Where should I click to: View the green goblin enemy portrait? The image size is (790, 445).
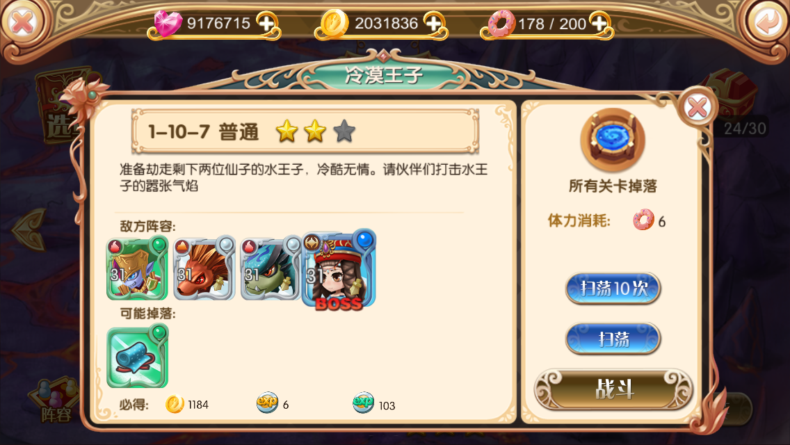pyautogui.click(x=137, y=269)
